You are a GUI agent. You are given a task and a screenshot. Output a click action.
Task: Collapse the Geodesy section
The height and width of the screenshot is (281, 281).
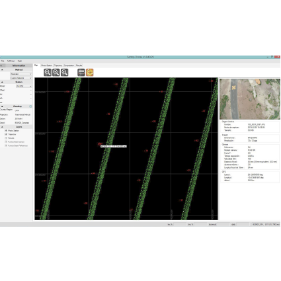[x=2, y=106]
